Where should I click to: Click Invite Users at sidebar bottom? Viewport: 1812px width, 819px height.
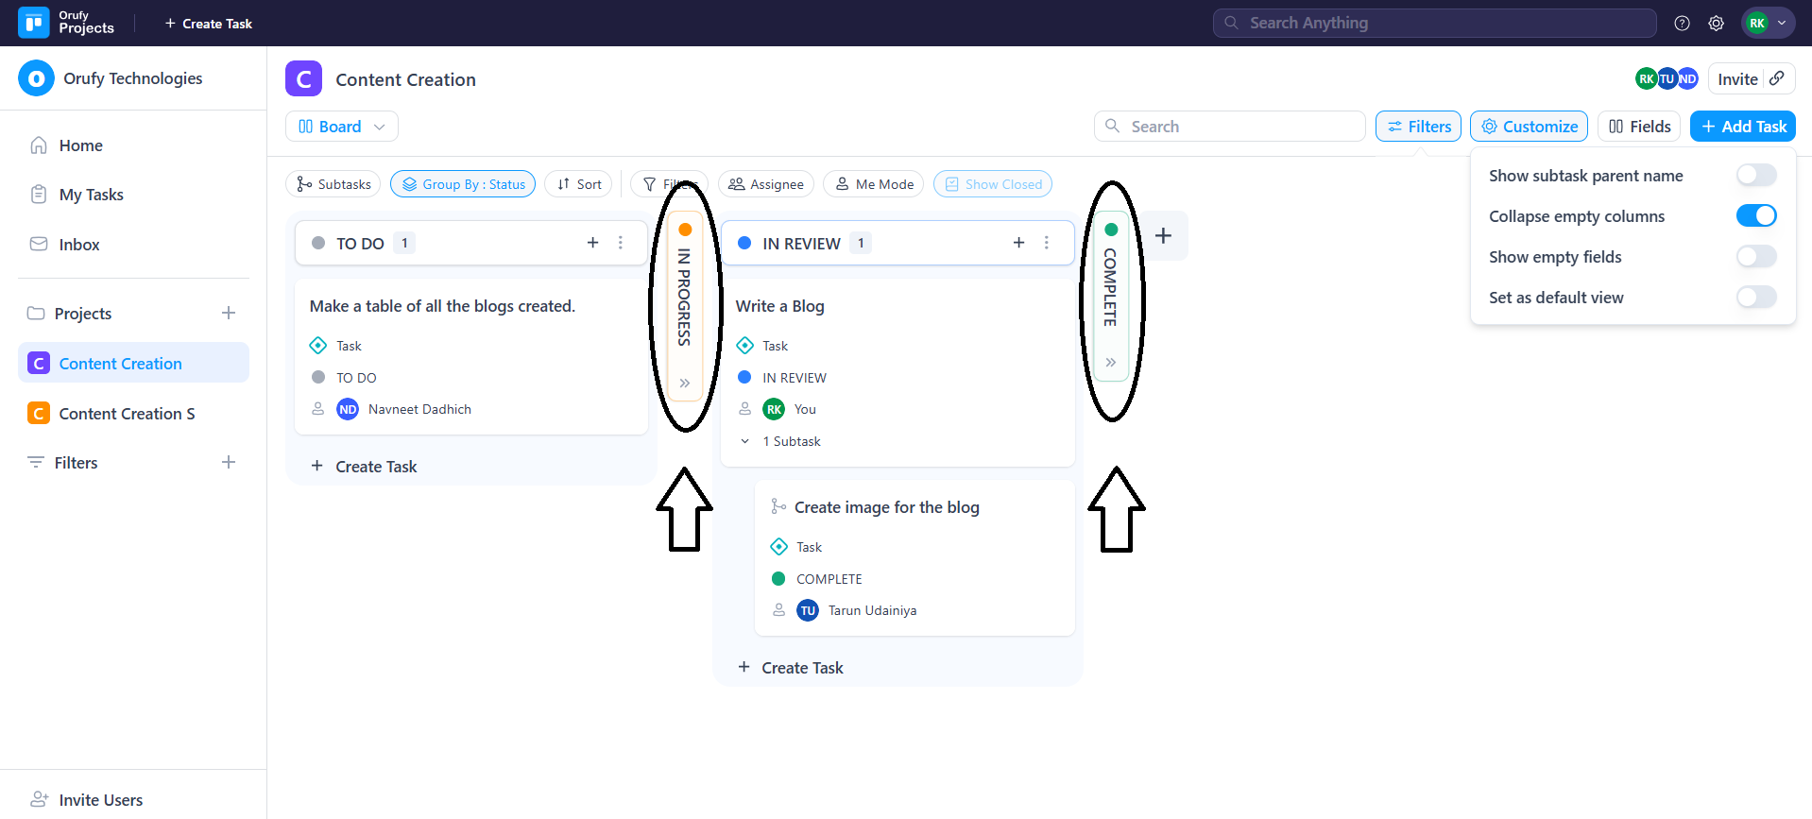(x=100, y=800)
